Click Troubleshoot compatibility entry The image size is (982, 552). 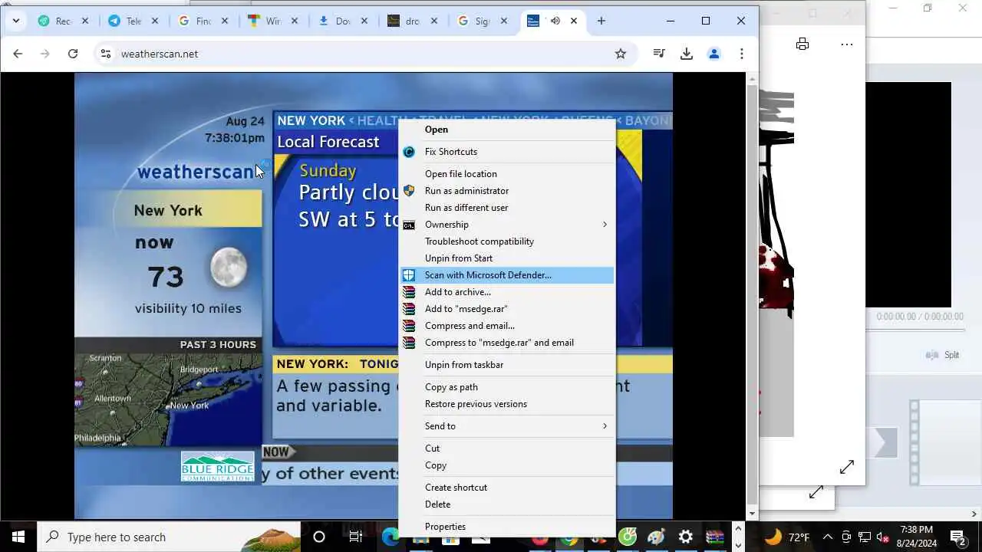pos(479,242)
